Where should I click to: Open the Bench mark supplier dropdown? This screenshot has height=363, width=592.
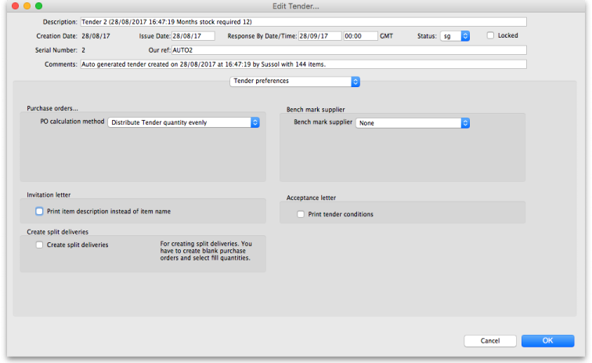[412, 122]
